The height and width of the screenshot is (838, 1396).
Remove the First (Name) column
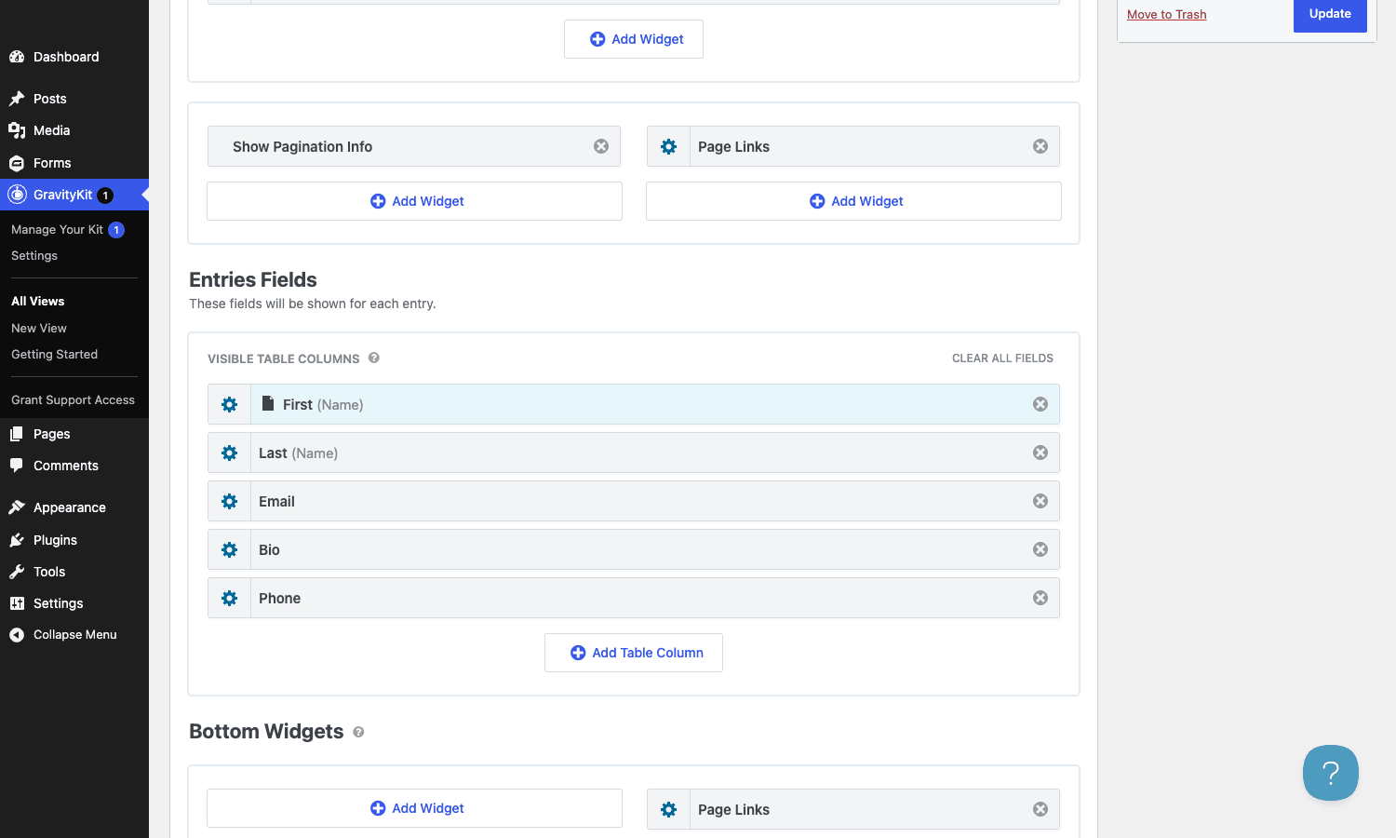pos(1040,404)
